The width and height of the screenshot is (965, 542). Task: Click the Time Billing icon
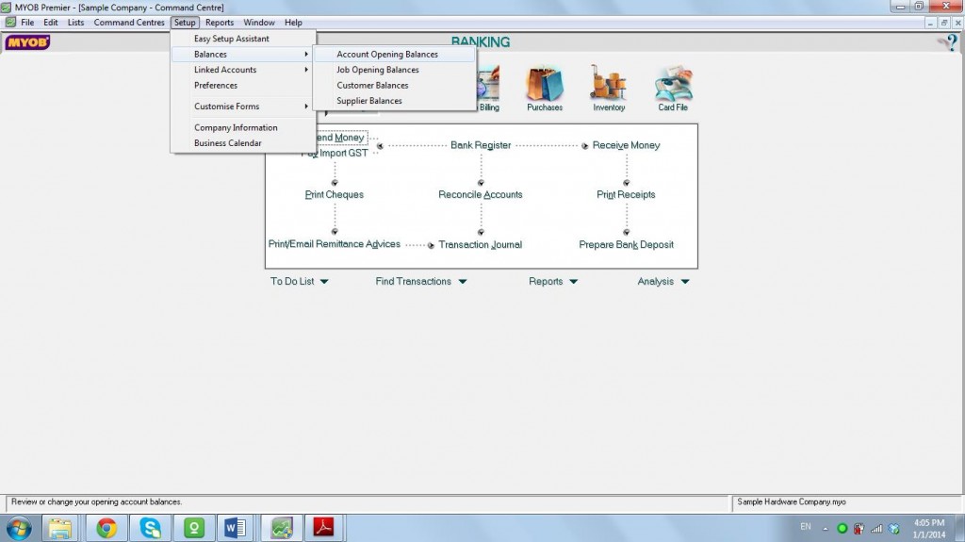(489, 88)
